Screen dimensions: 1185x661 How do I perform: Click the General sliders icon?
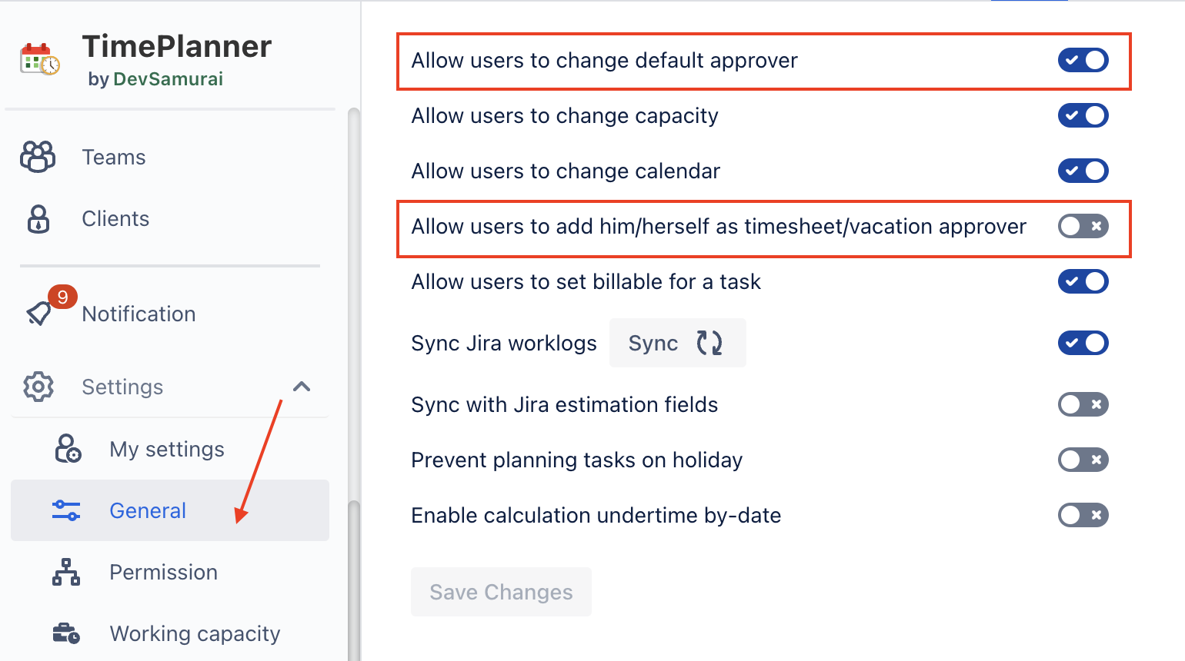(x=66, y=510)
